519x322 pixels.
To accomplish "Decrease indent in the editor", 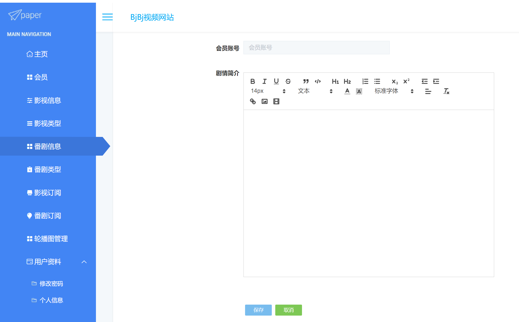I will (x=424, y=81).
